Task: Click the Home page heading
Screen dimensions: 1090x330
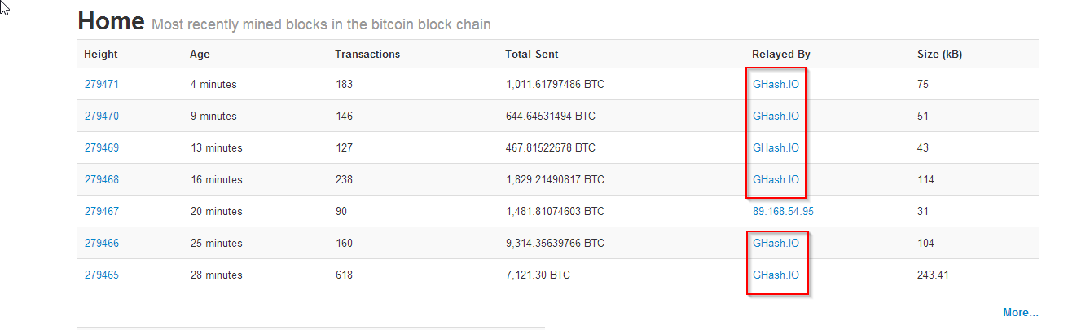Action: click(x=112, y=21)
